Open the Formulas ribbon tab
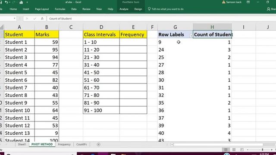The width and height of the screenshot is (276, 155). pyautogui.click(x=60, y=9)
